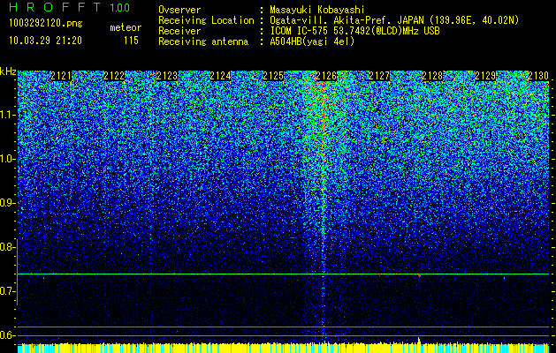Click the yellow signal-level peak near 2128

[x=419, y=340]
